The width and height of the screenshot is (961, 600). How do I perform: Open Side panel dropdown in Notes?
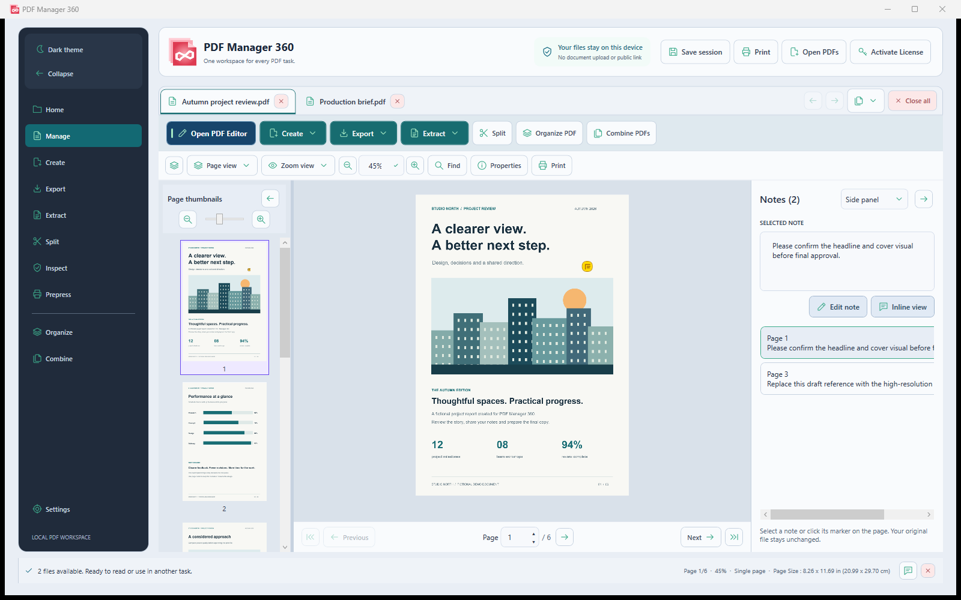pyautogui.click(x=874, y=199)
